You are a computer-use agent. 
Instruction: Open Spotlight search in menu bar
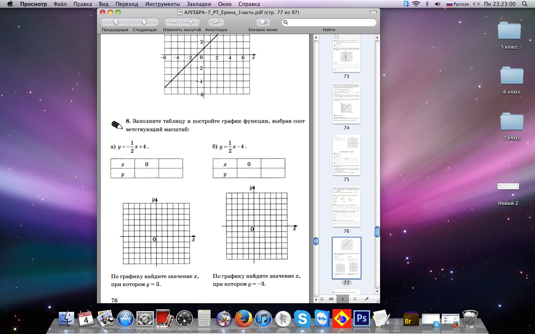pos(525,4)
